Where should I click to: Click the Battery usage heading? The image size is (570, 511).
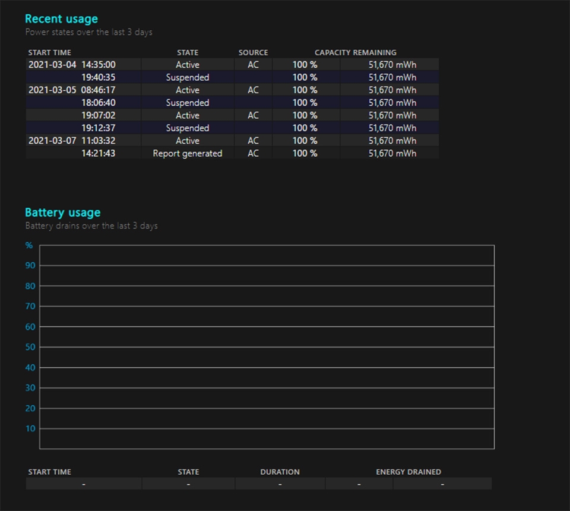click(62, 212)
